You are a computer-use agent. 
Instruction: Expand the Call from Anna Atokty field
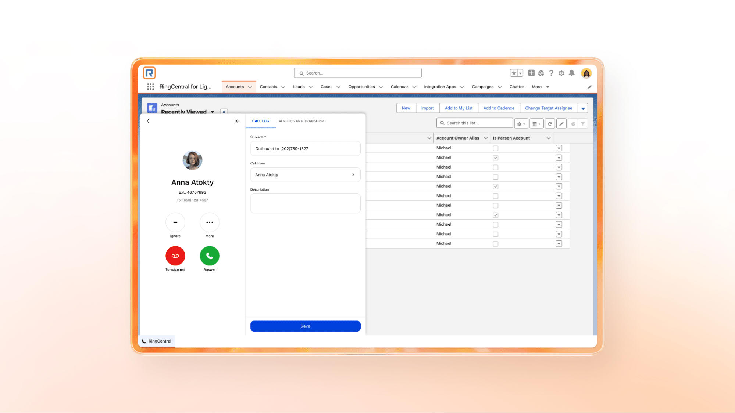coord(353,175)
